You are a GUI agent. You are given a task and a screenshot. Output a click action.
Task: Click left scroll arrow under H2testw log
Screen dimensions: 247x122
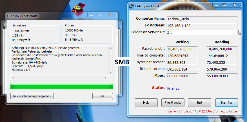pyautogui.click(x=13, y=78)
